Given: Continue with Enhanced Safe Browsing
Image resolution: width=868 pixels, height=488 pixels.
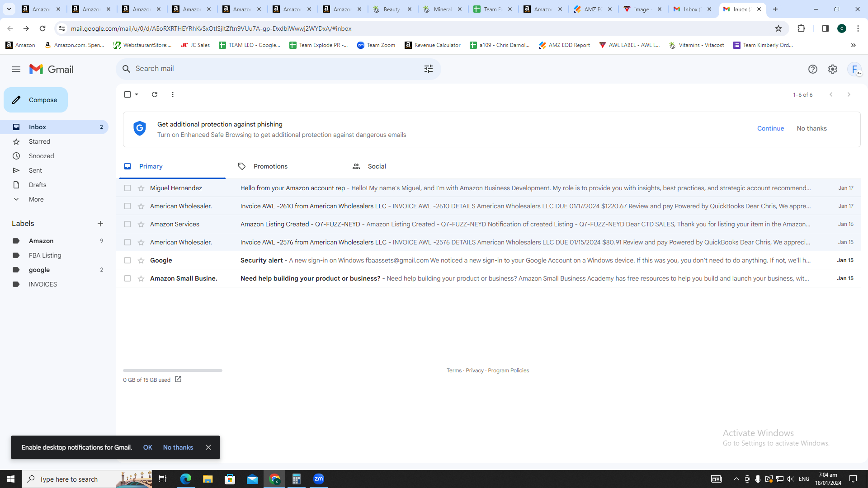Looking at the screenshot, I should coord(771,128).
